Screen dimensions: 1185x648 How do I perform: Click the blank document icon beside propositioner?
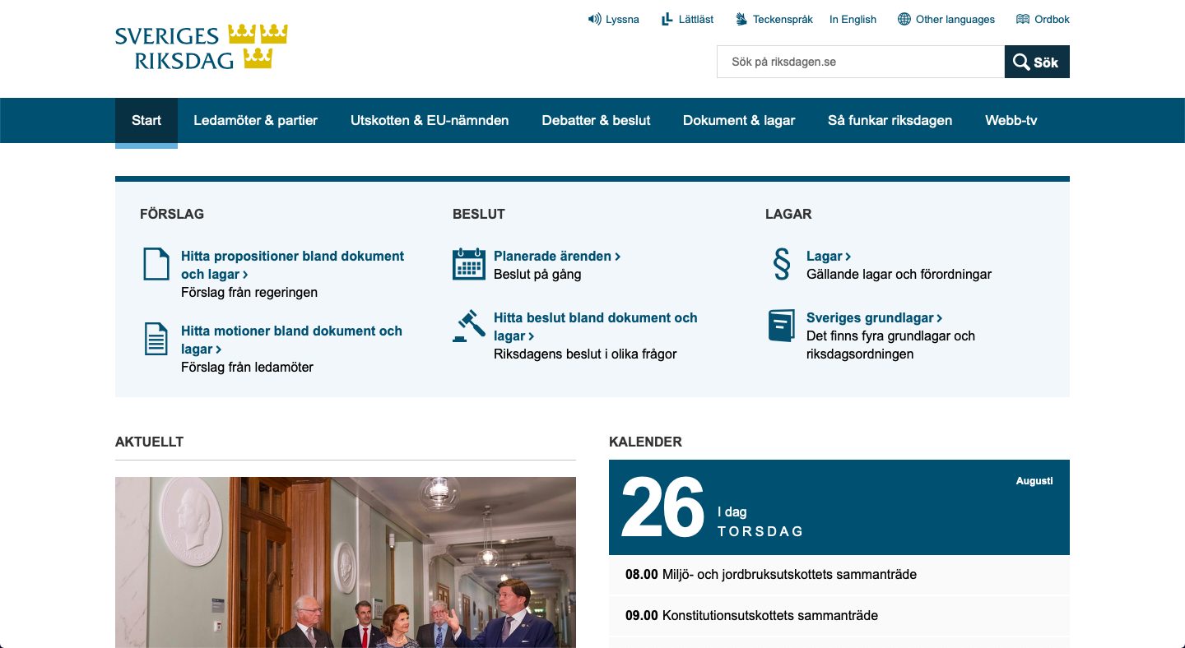pyautogui.click(x=156, y=264)
